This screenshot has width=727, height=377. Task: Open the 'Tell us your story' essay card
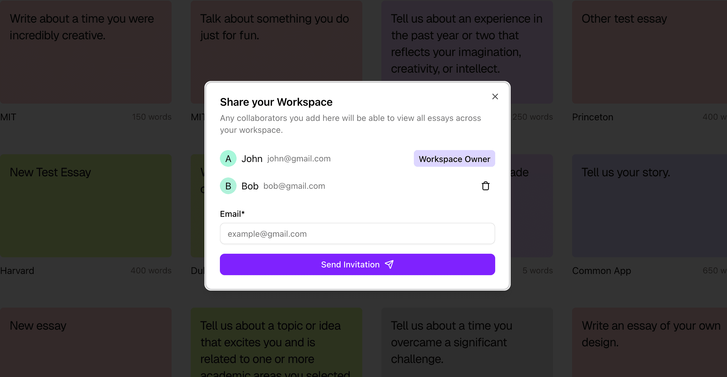[x=650, y=206]
